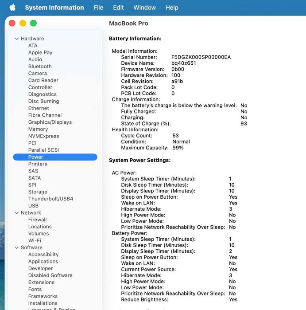Select Fonts under Software
This screenshot has width=306, height=310.
(35, 289)
